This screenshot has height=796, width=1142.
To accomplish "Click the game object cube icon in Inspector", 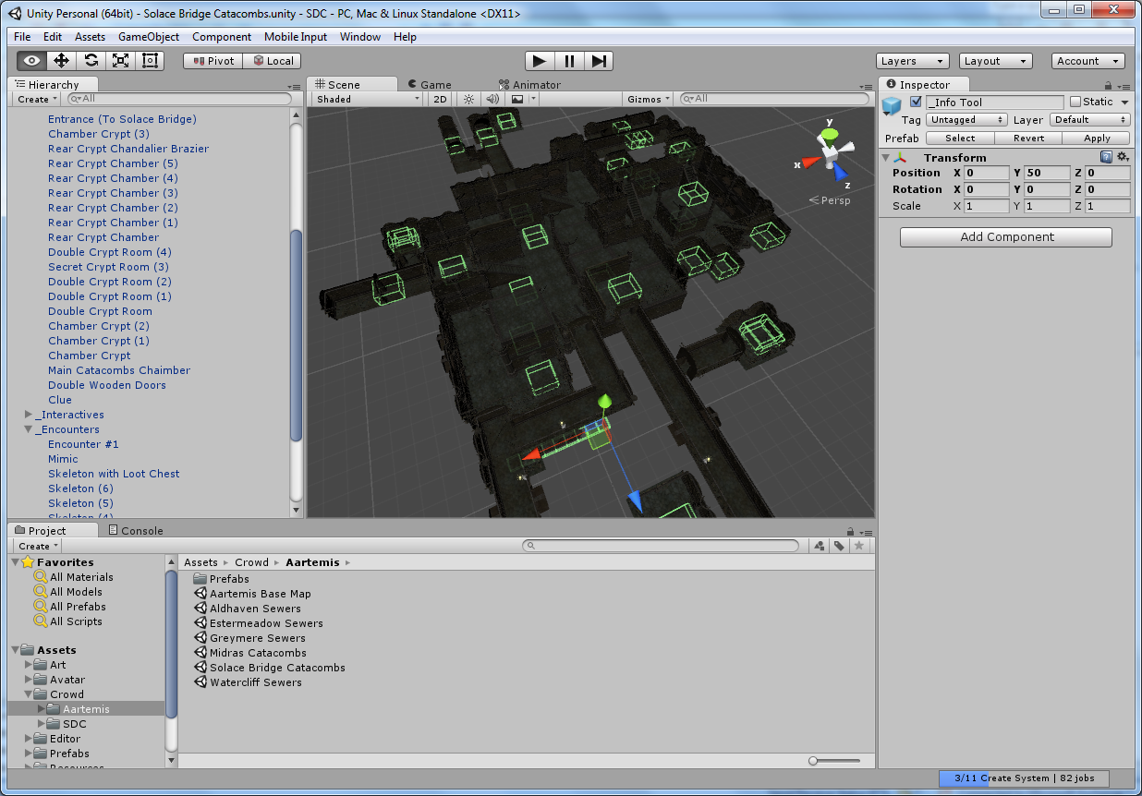I will (891, 105).
